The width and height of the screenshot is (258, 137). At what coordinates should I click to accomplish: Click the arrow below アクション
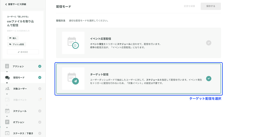pyautogui.click(x=7, y=72)
